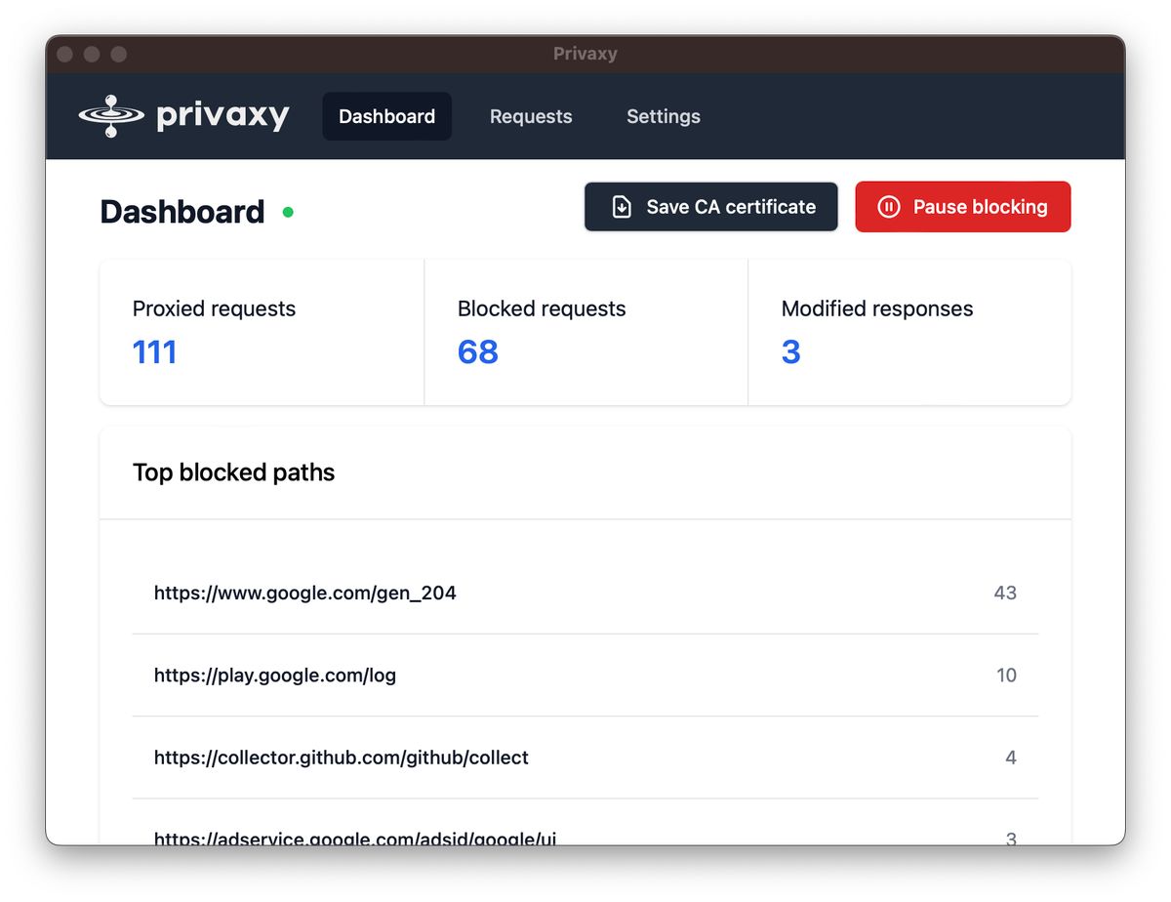Close the Privaxy window

65,55
